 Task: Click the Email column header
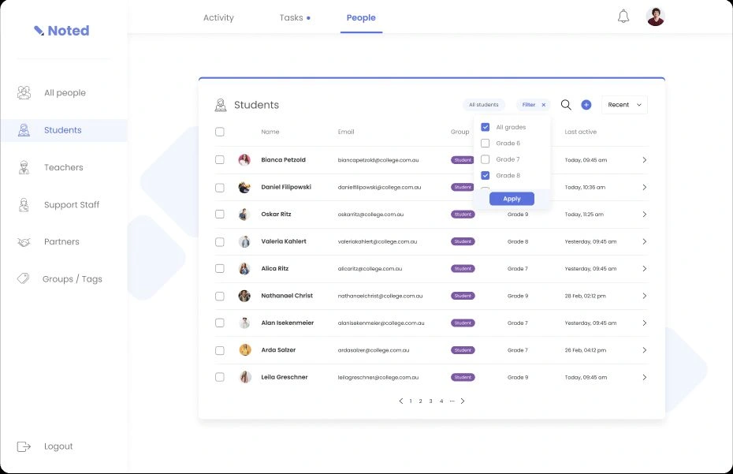(x=346, y=132)
